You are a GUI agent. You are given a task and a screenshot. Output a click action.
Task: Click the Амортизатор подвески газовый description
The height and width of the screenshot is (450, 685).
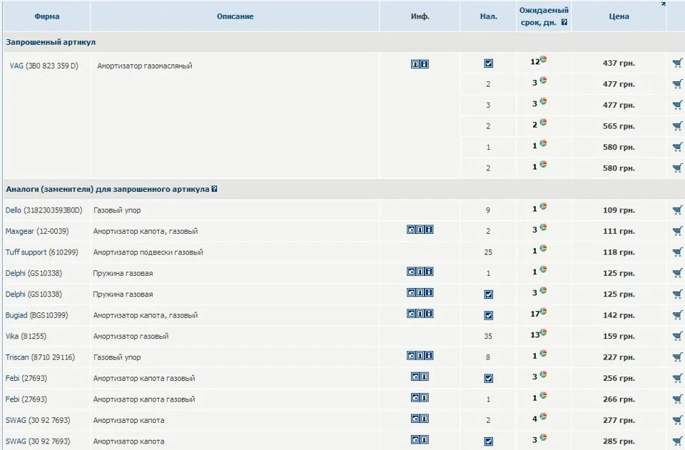point(148,252)
